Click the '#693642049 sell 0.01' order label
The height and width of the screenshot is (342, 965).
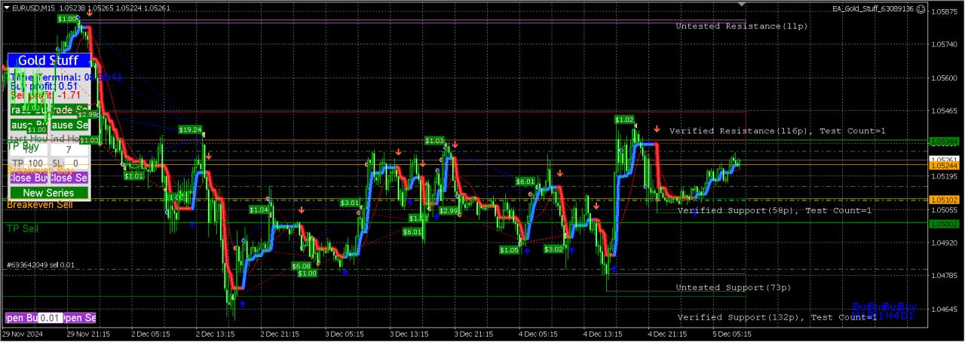(x=40, y=264)
